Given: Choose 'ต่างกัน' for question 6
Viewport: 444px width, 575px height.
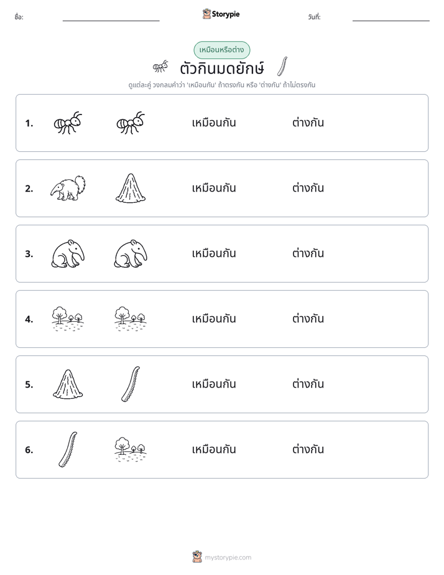Looking at the screenshot, I should click(308, 449).
